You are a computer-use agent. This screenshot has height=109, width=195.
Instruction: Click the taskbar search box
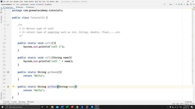[x=22, y=107]
